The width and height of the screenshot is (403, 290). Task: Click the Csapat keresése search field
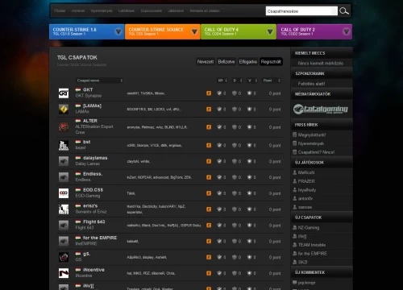point(301,11)
